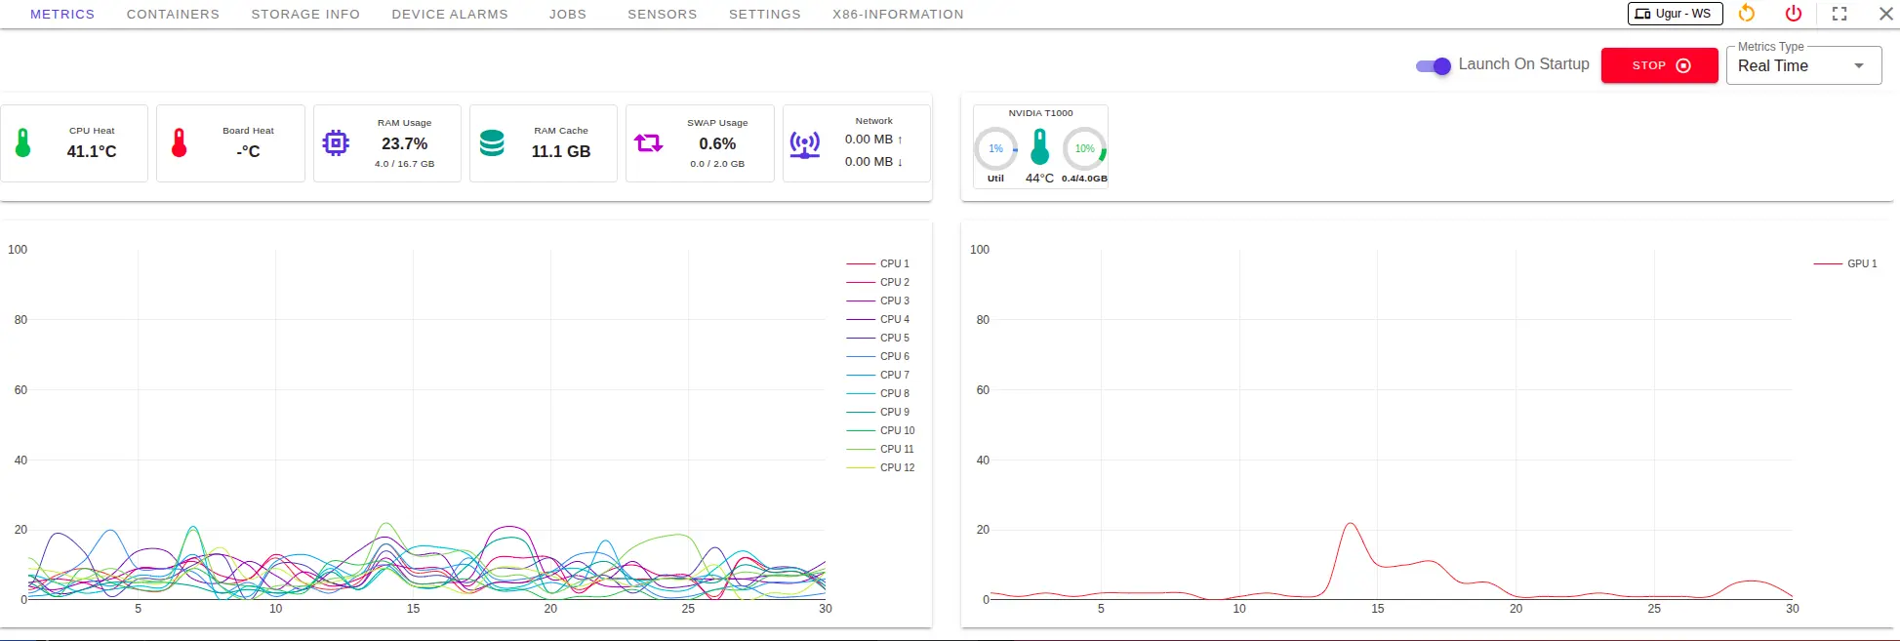
Task: Click the RAM Usage chip icon
Action: pyautogui.click(x=336, y=143)
